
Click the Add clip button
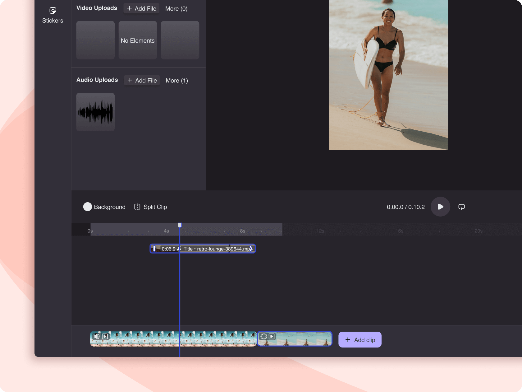click(359, 339)
